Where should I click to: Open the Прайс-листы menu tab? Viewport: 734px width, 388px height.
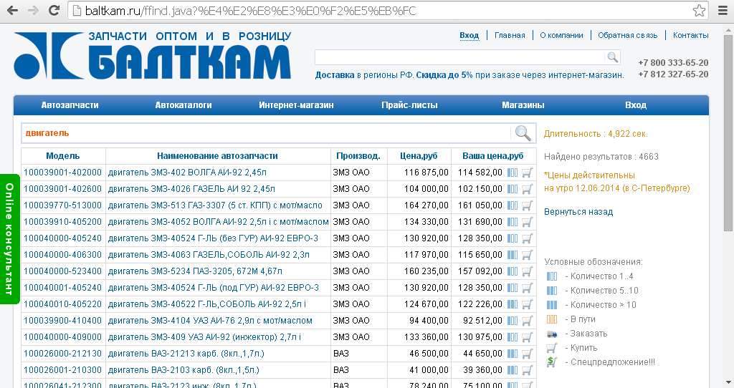[x=409, y=105]
